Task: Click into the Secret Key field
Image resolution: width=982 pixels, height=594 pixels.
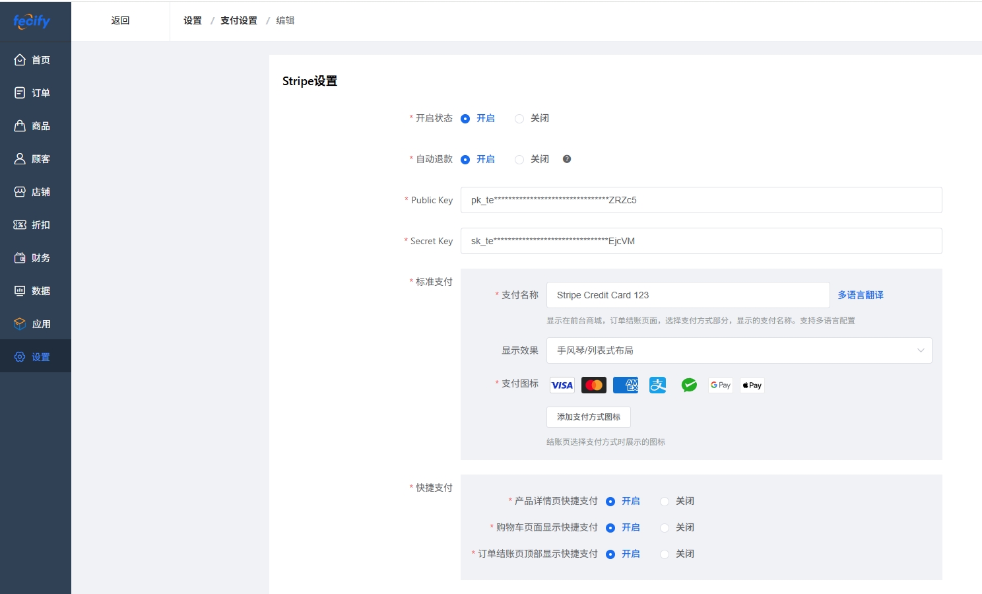Action: (701, 241)
